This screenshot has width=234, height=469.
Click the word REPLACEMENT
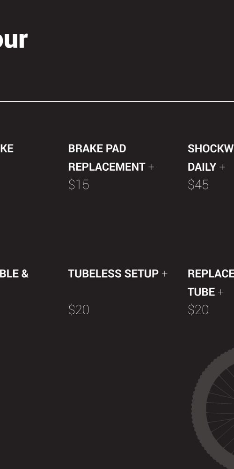click(107, 167)
